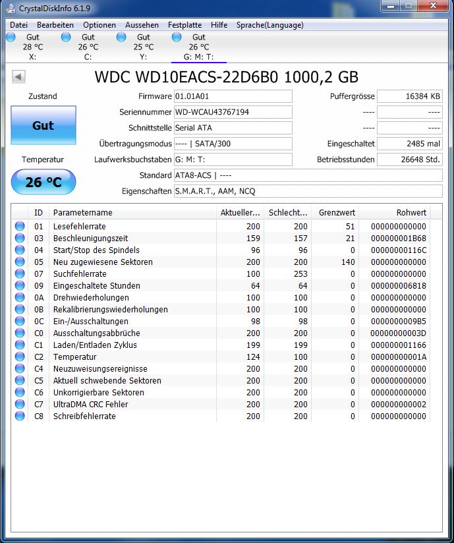This screenshot has height=543, width=454.
Task: Select the X: drive status orb
Action: point(11,37)
